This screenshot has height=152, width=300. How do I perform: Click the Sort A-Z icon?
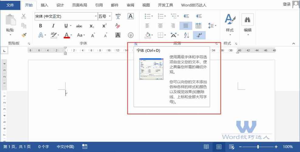click(187, 35)
